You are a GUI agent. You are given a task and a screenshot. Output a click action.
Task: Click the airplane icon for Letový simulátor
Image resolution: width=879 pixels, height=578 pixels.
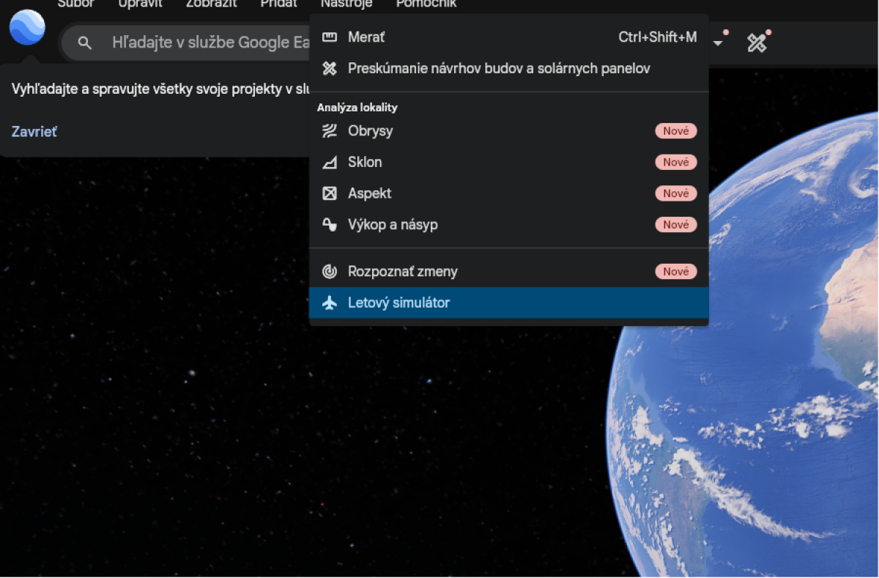[x=330, y=303]
